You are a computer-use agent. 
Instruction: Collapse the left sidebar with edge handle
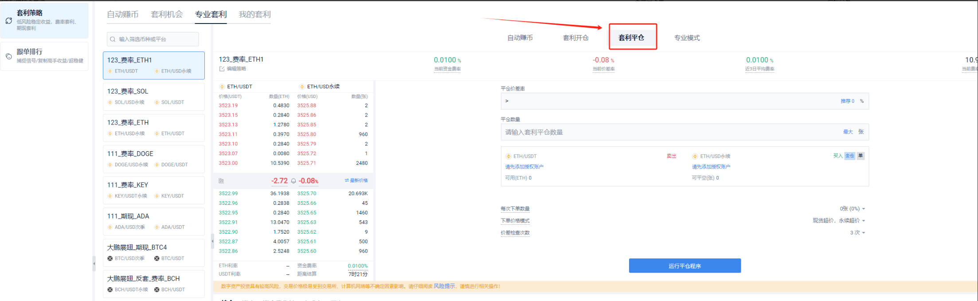(x=94, y=263)
